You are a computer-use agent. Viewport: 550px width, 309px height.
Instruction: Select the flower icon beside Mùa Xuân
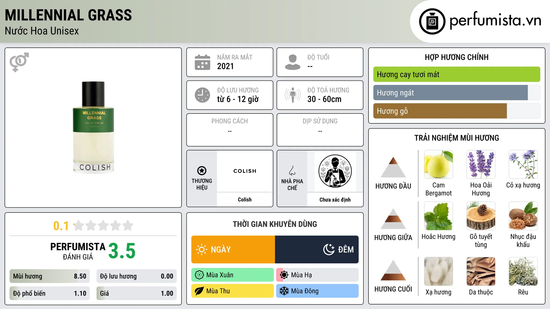coord(199,275)
